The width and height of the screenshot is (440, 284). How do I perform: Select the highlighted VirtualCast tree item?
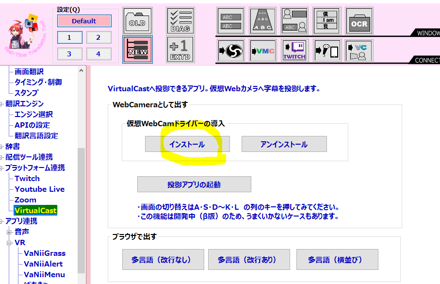(x=35, y=210)
